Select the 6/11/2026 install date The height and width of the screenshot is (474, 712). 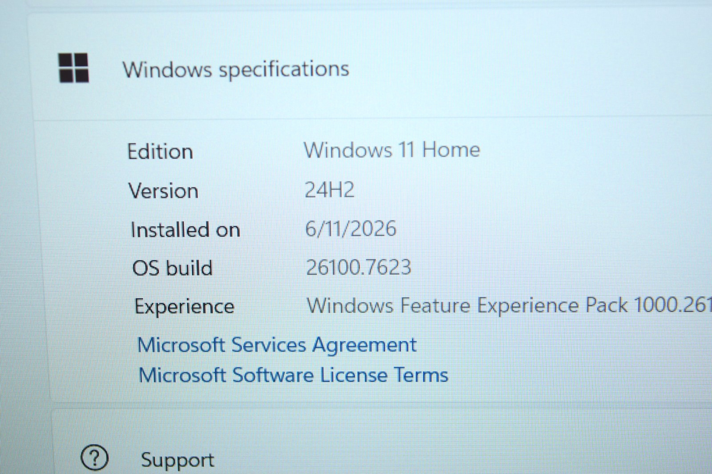351,229
